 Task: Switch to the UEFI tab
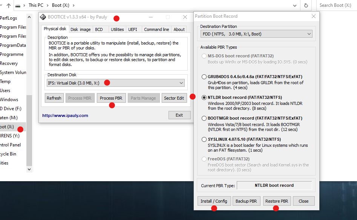tap(133, 29)
